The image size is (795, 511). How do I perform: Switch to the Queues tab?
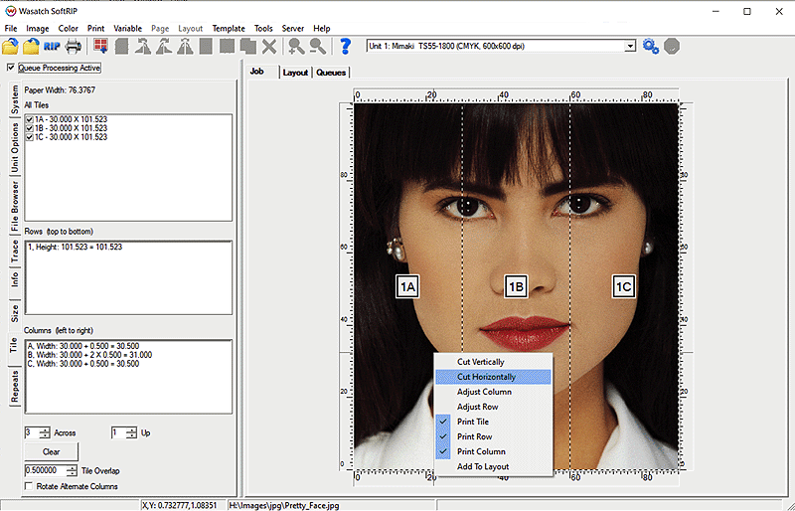[x=331, y=73]
